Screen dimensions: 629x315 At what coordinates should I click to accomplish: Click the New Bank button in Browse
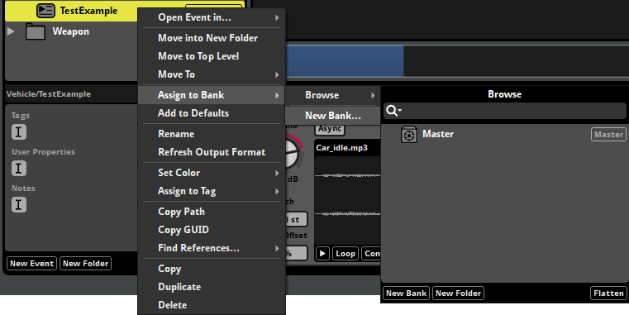406,294
